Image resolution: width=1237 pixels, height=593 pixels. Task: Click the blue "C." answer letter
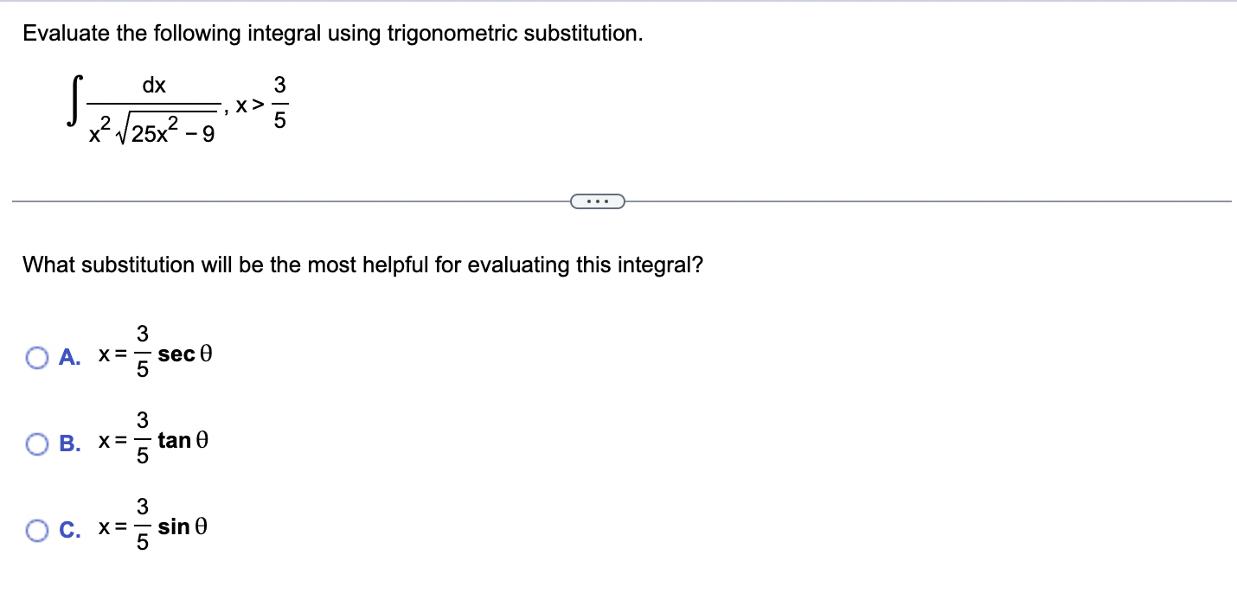pyautogui.click(x=71, y=530)
